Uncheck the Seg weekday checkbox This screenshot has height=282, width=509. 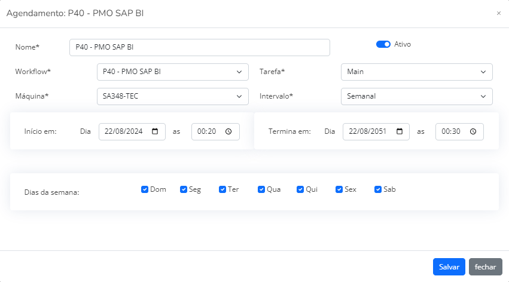pos(184,189)
